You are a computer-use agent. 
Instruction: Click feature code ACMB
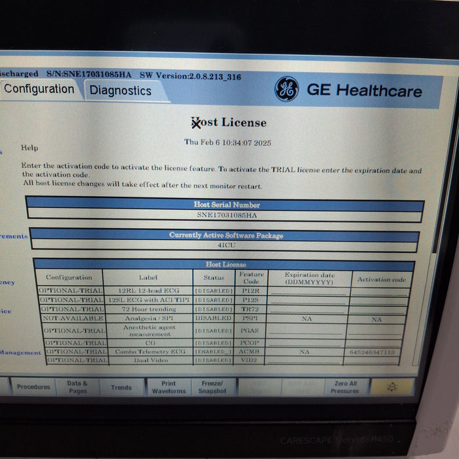pyautogui.click(x=249, y=351)
